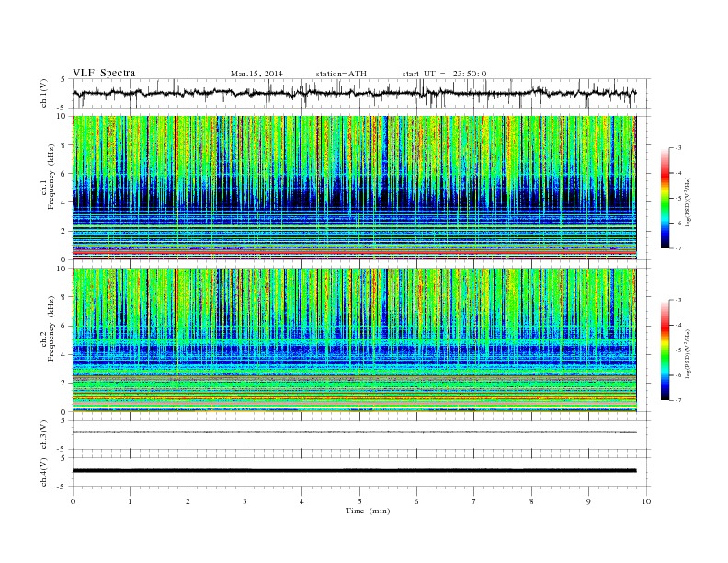The width and height of the screenshot is (728, 563).
Task: Click the "station=ATH" header label
Action: [341, 74]
